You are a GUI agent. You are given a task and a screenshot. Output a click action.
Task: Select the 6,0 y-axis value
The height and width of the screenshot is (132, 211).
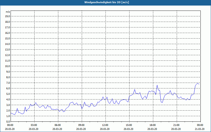pos(8,88)
